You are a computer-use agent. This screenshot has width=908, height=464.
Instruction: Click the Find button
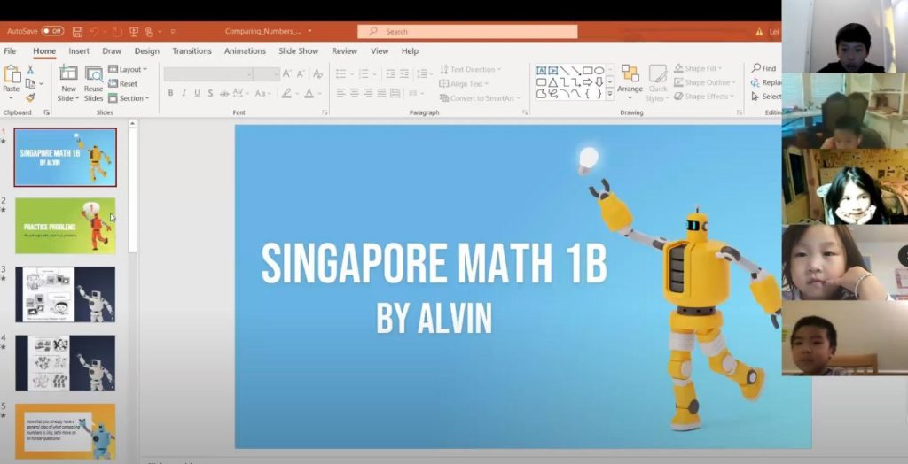763,68
